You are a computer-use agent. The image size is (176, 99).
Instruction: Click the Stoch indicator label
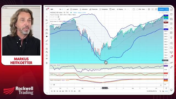[x=54, y=74]
